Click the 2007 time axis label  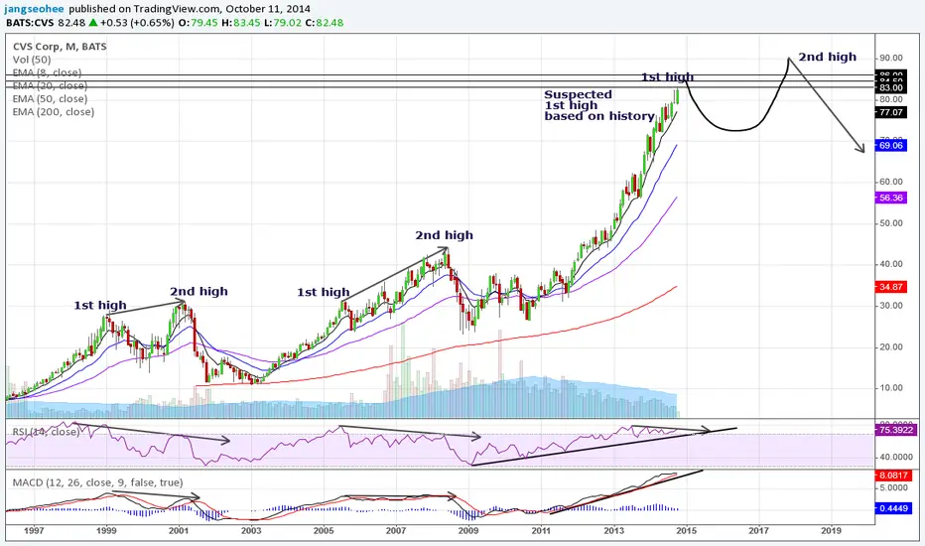(396, 531)
